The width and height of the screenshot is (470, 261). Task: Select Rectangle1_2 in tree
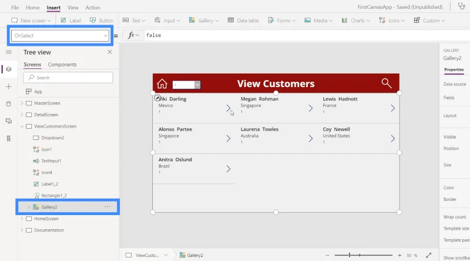click(x=53, y=195)
